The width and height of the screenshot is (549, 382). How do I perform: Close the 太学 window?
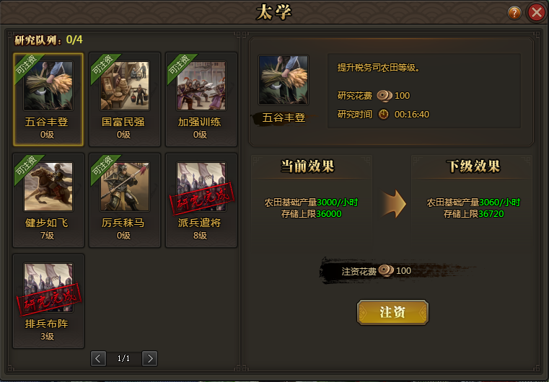[x=537, y=13]
